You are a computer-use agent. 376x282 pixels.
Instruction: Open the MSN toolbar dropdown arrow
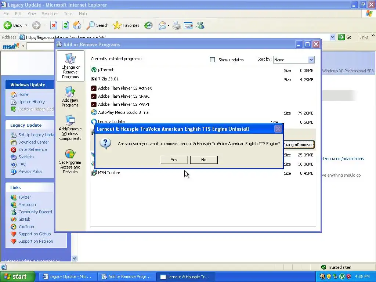coord(23,46)
